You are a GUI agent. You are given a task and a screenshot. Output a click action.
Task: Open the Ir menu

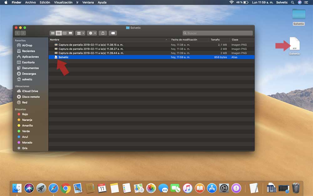click(77, 3)
